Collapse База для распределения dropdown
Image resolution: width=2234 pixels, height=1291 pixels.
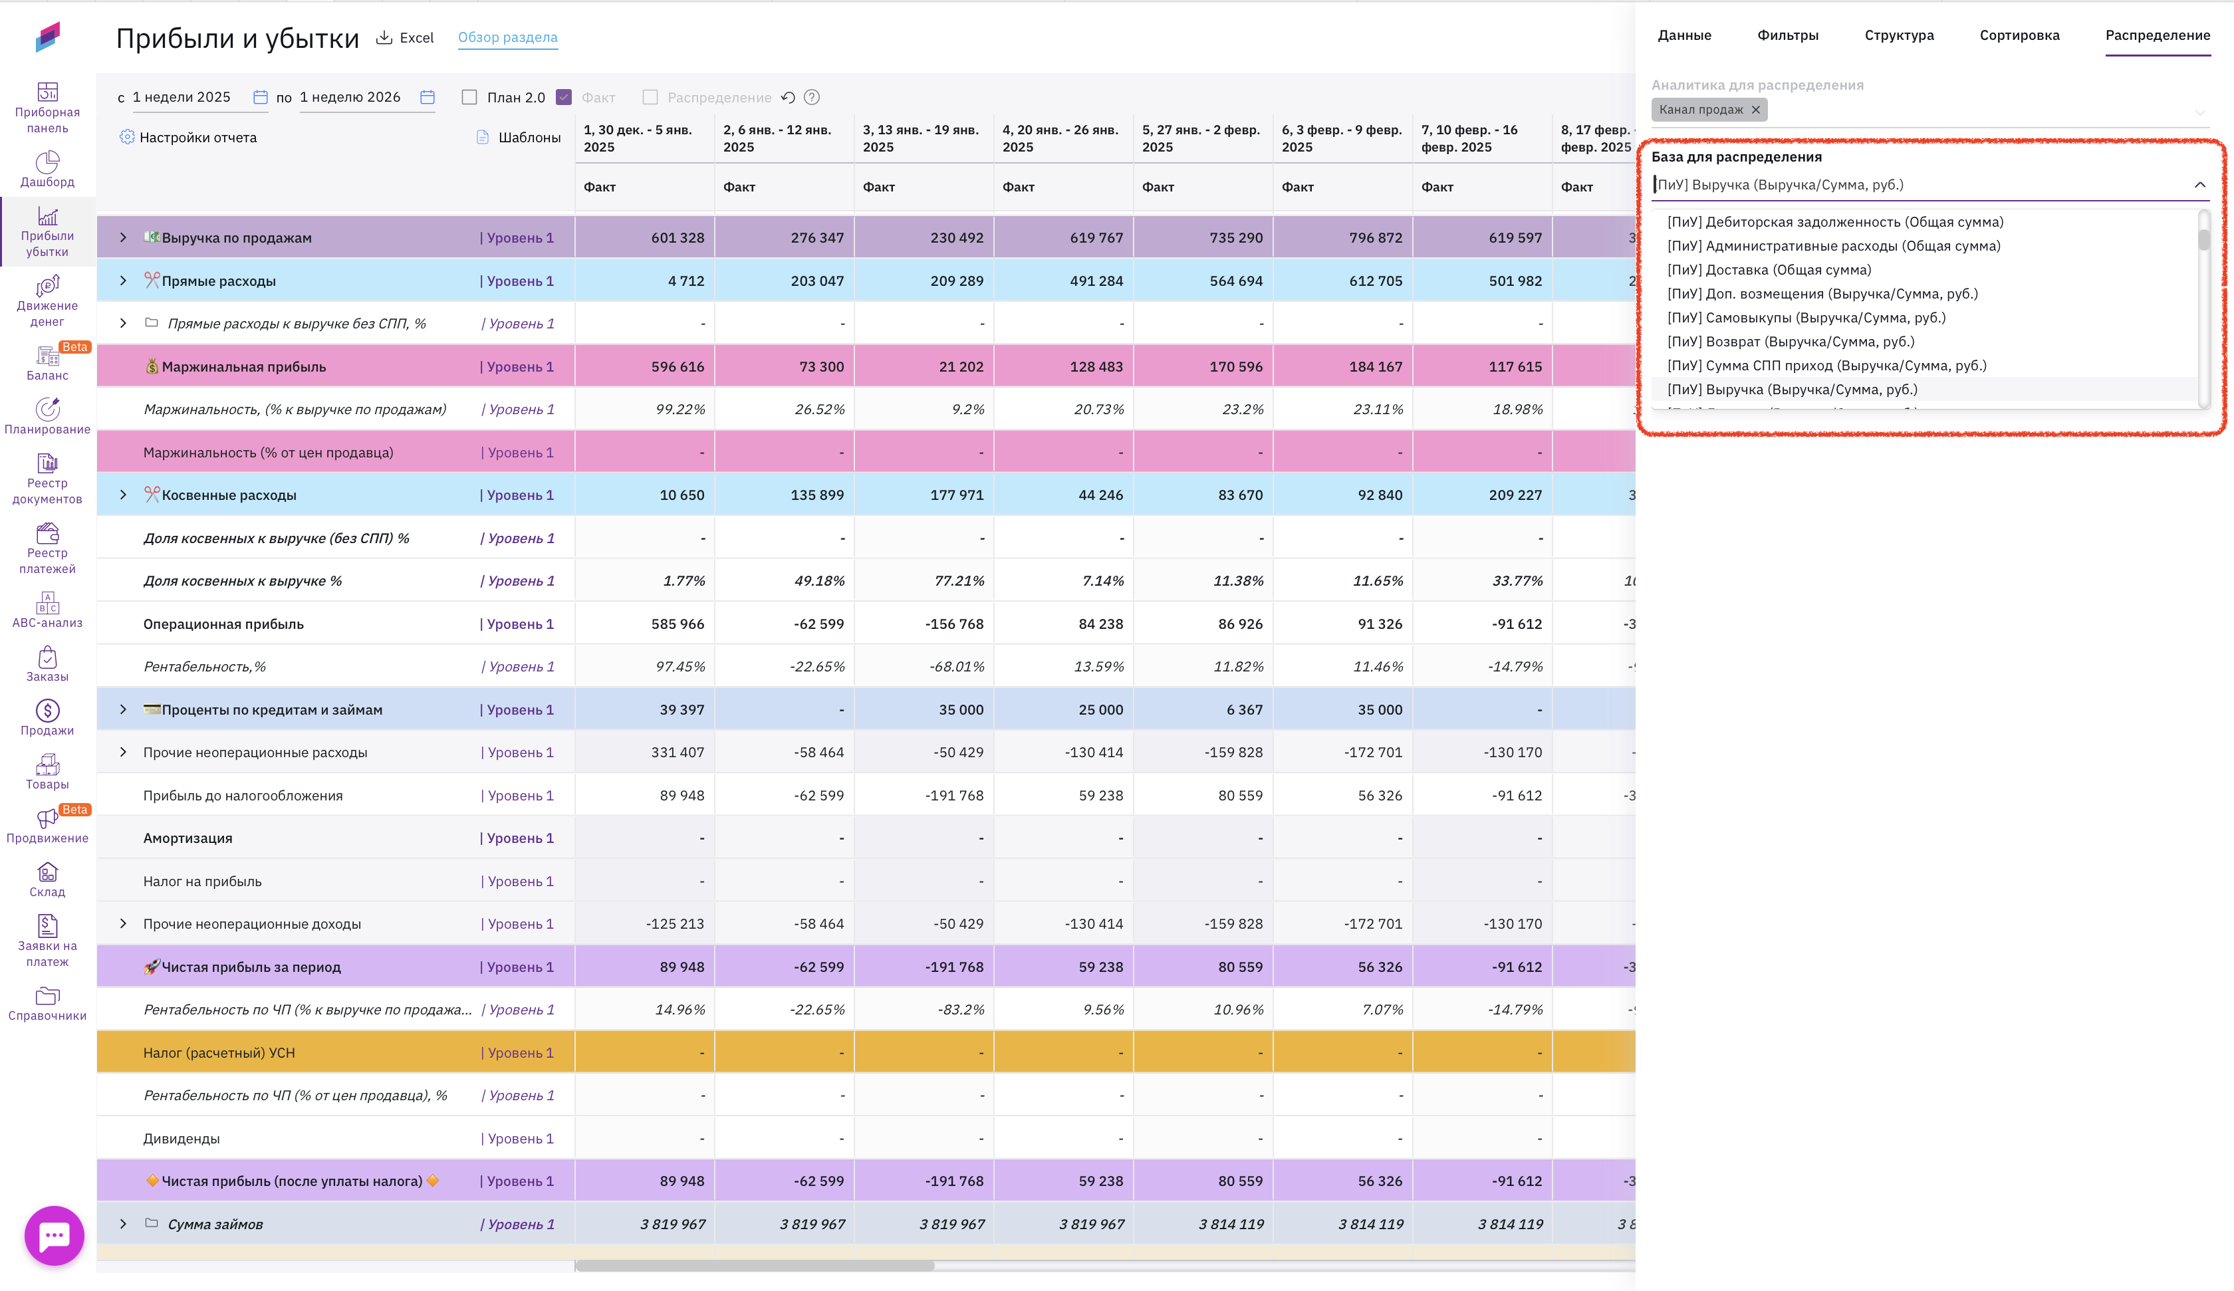(2199, 185)
